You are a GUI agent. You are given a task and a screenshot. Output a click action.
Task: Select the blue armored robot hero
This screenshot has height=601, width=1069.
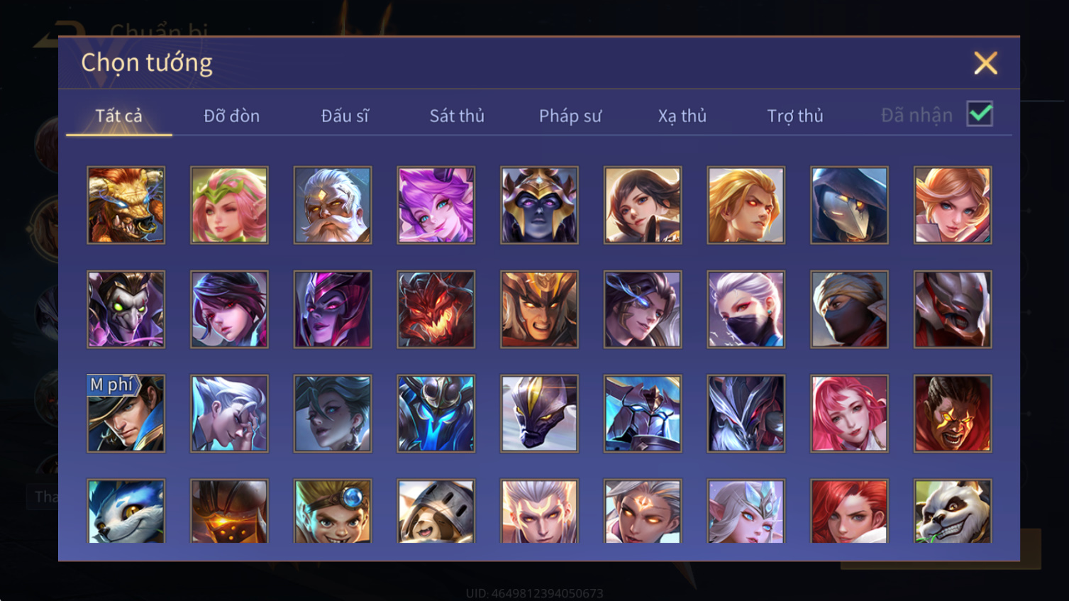[x=436, y=414]
